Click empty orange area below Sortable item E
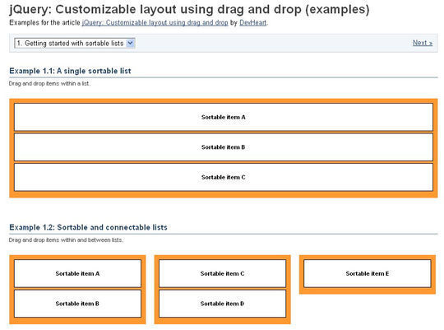The width and height of the screenshot is (444, 330). point(368,290)
